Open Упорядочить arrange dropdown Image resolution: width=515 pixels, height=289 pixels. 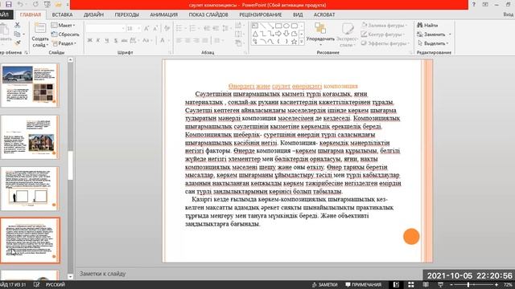click(320, 35)
